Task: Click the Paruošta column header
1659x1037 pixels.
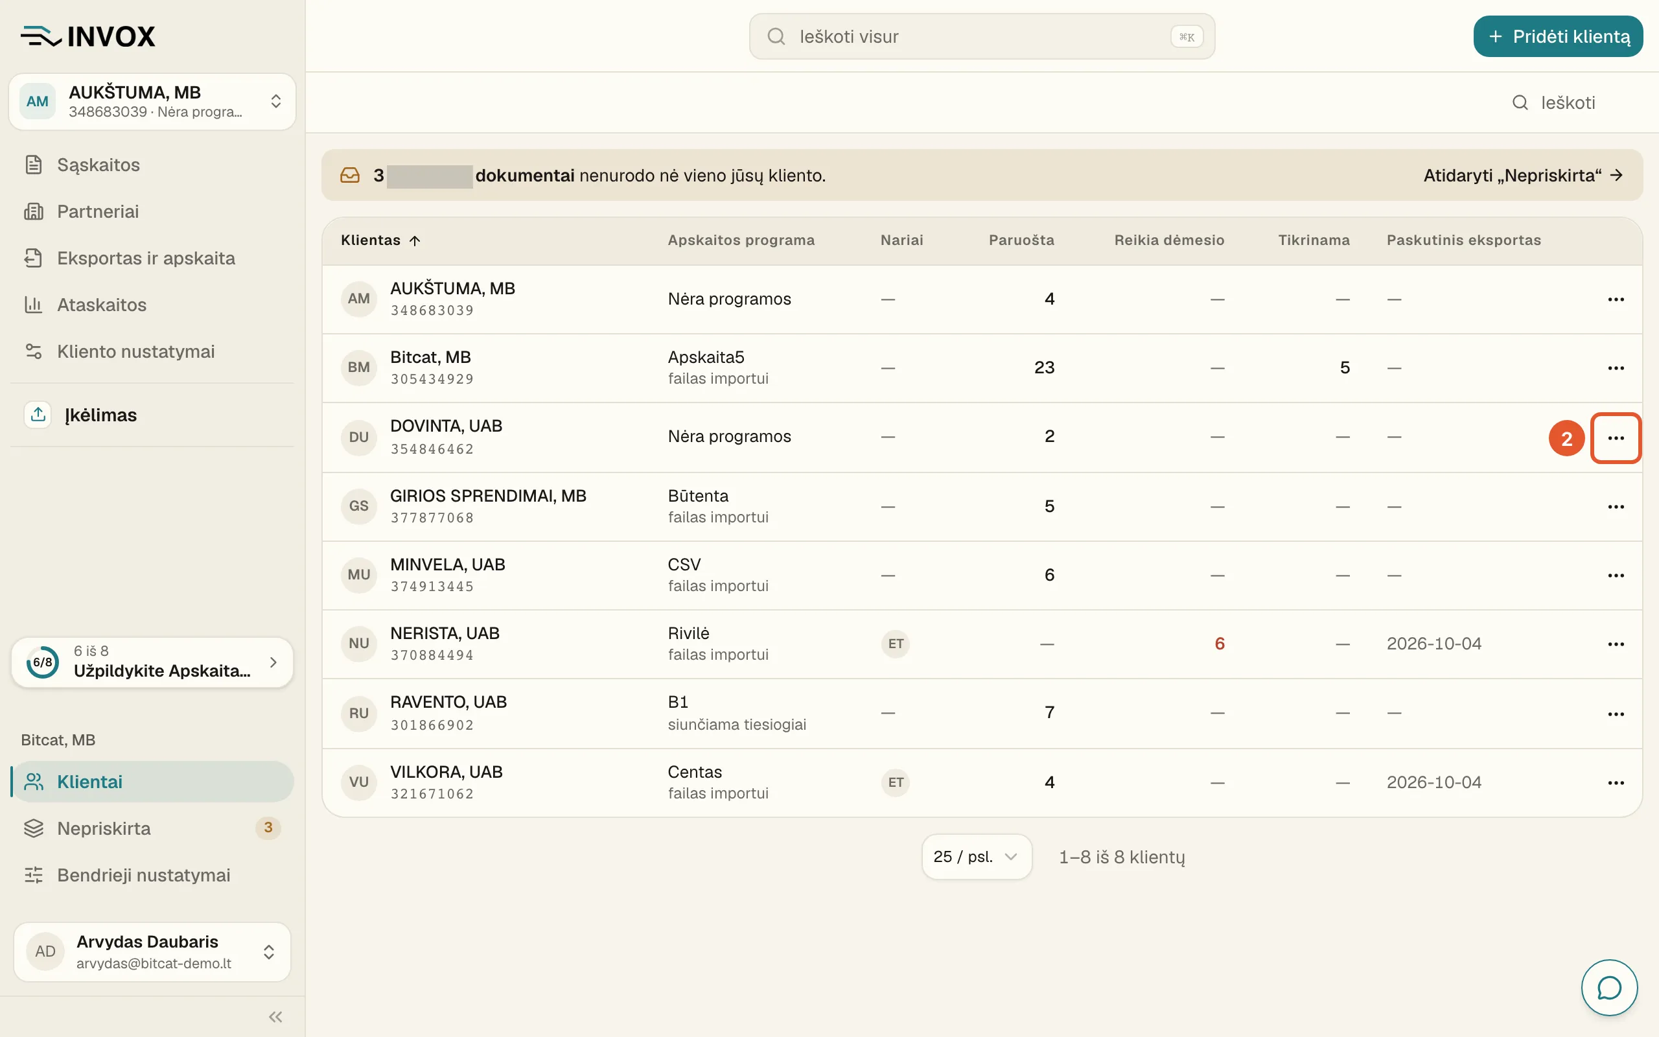Action: coord(1021,240)
